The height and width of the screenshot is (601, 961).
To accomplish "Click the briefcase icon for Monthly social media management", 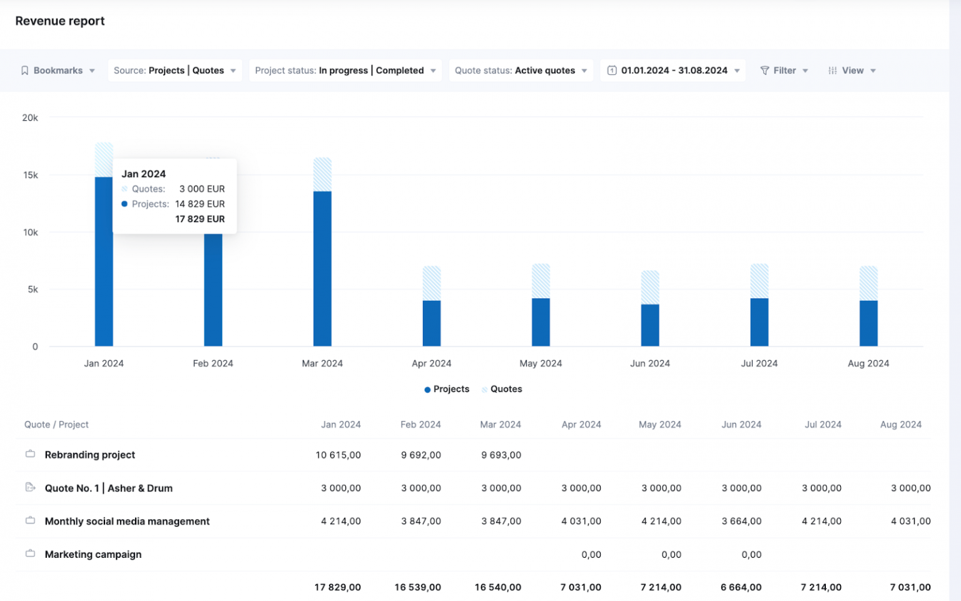I will (30, 521).
